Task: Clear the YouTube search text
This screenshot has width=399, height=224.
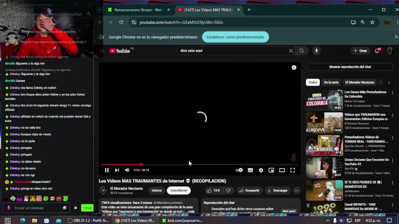Action: 291,51
